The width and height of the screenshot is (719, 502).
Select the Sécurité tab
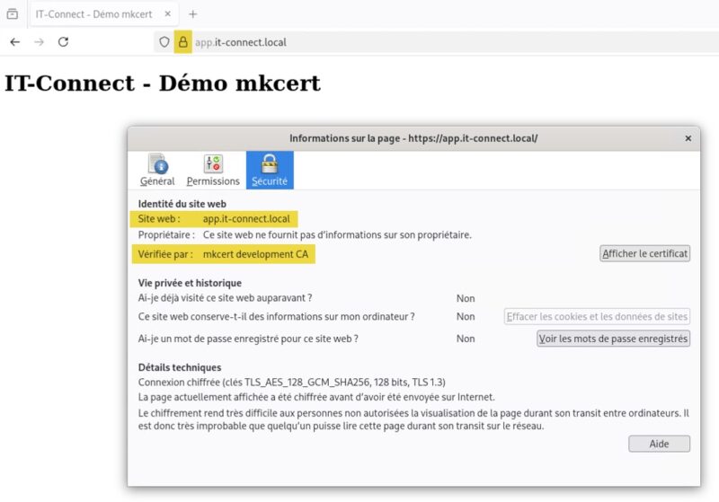click(270, 170)
